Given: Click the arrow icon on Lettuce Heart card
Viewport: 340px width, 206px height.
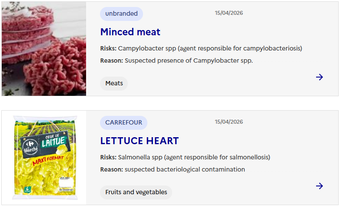Looking at the screenshot, I should click(x=320, y=186).
